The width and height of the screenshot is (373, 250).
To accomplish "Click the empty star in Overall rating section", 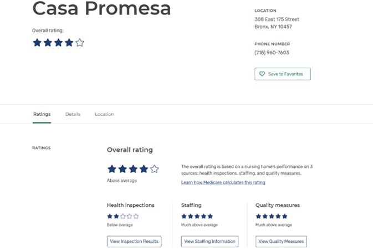I will tap(155, 169).
